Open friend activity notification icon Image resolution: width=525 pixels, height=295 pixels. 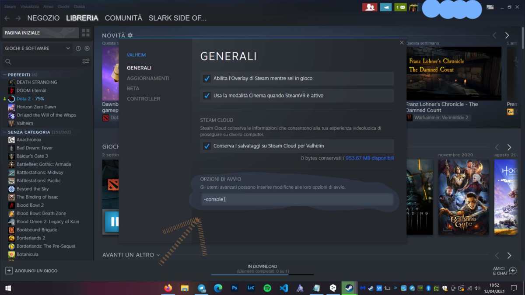370,7
